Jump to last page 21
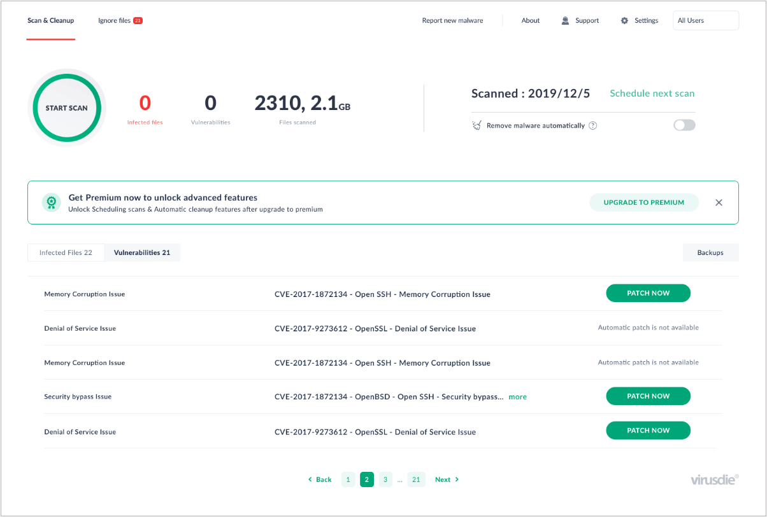The height and width of the screenshot is (517, 767). point(416,479)
